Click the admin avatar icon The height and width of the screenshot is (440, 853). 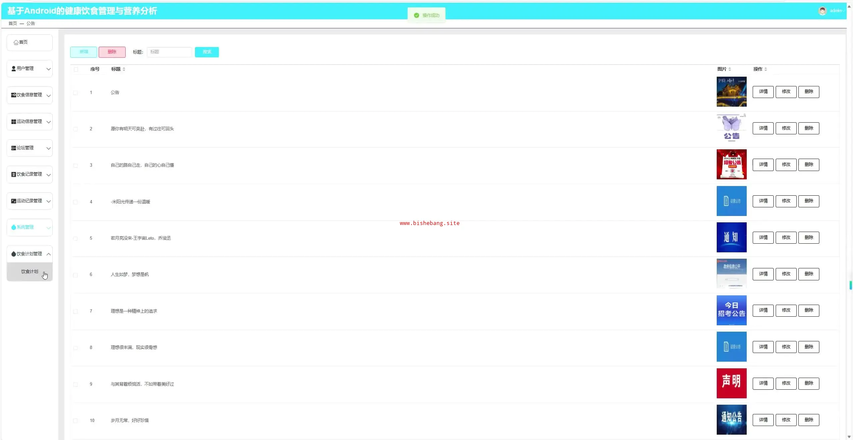point(822,11)
